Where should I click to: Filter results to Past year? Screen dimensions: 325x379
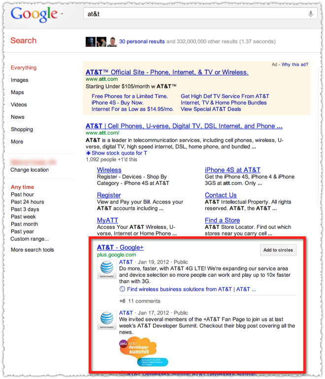click(23, 231)
